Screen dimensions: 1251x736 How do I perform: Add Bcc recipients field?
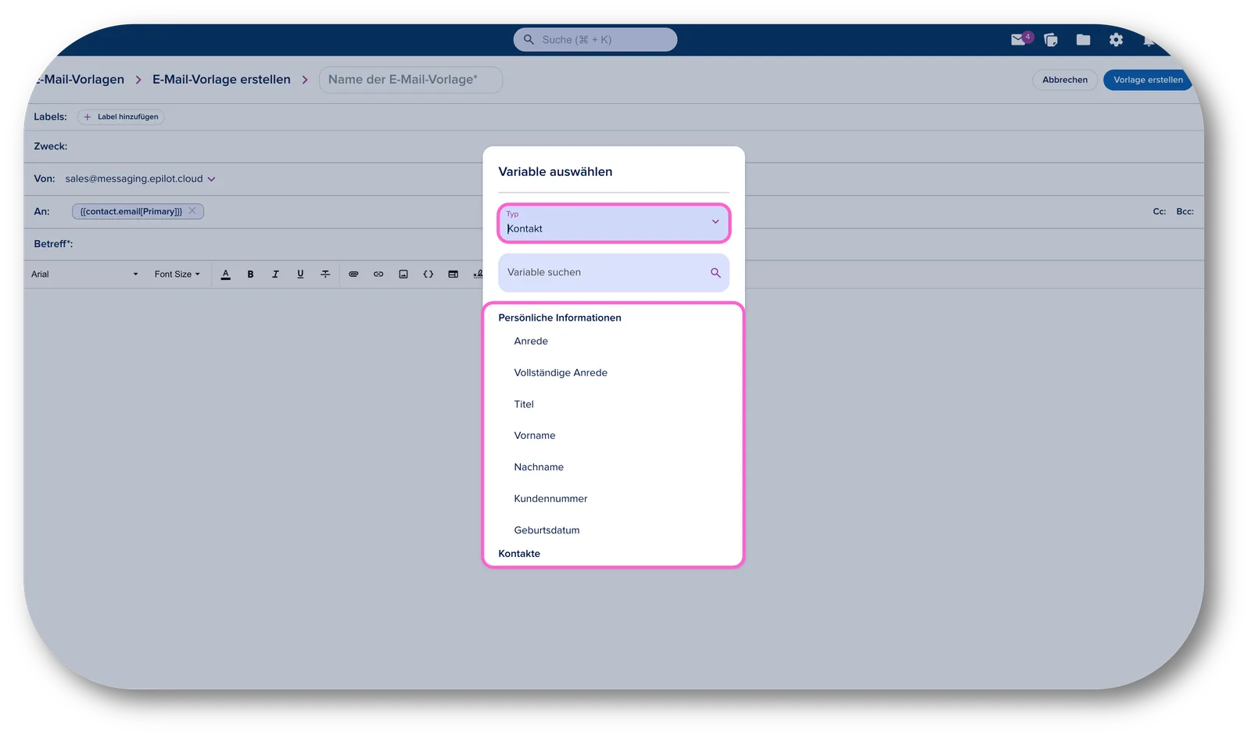(x=1185, y=212)
